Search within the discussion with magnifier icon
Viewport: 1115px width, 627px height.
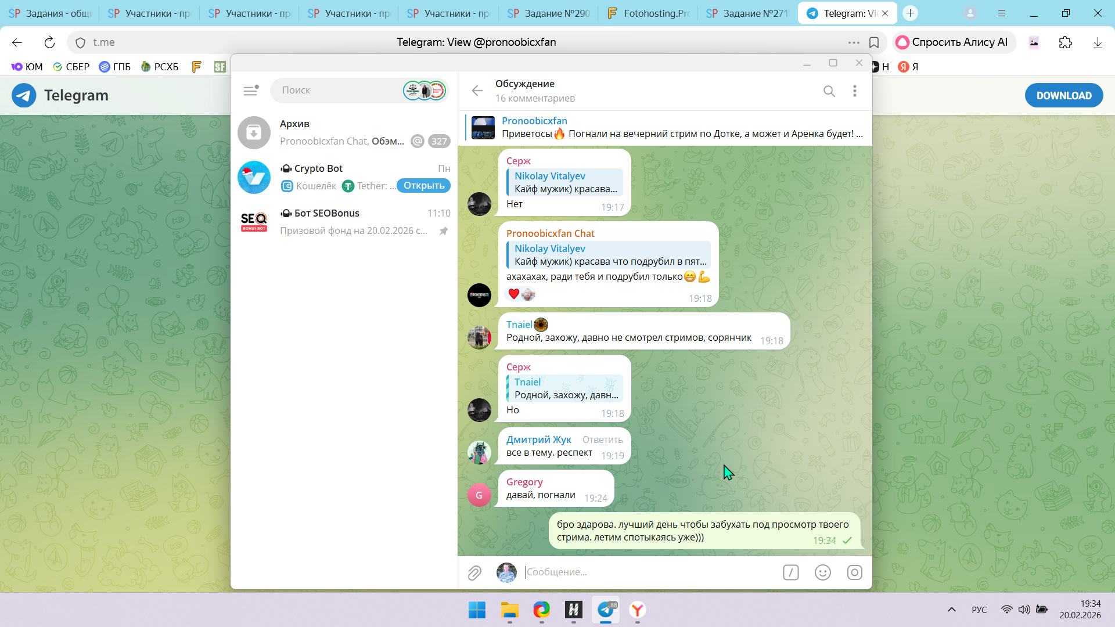(829, 91)
